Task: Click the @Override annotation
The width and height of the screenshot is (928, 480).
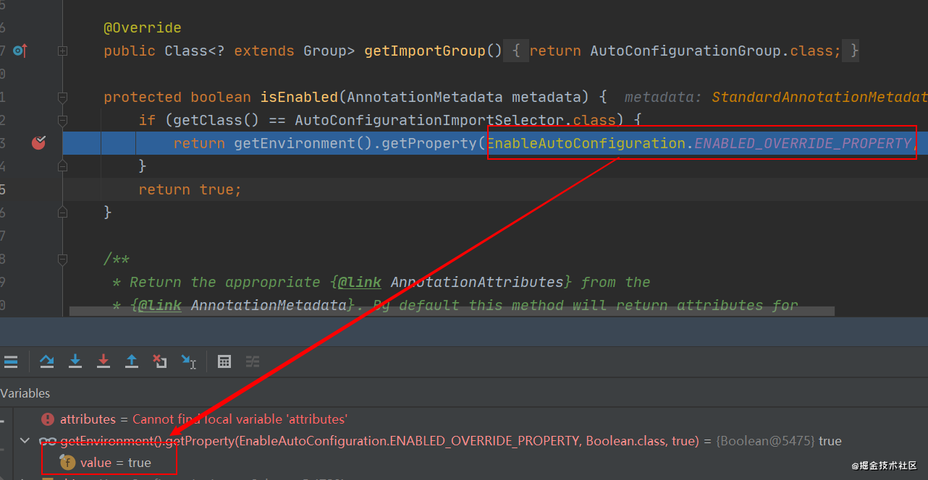Action: (143, 27)
